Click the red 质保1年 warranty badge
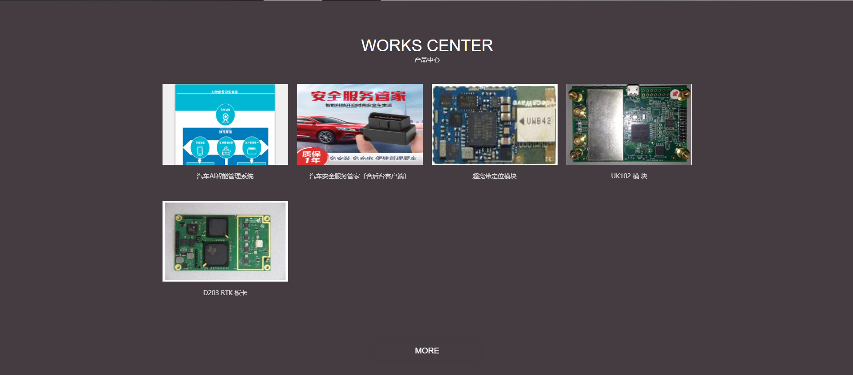853x375 pixels. 311,157
